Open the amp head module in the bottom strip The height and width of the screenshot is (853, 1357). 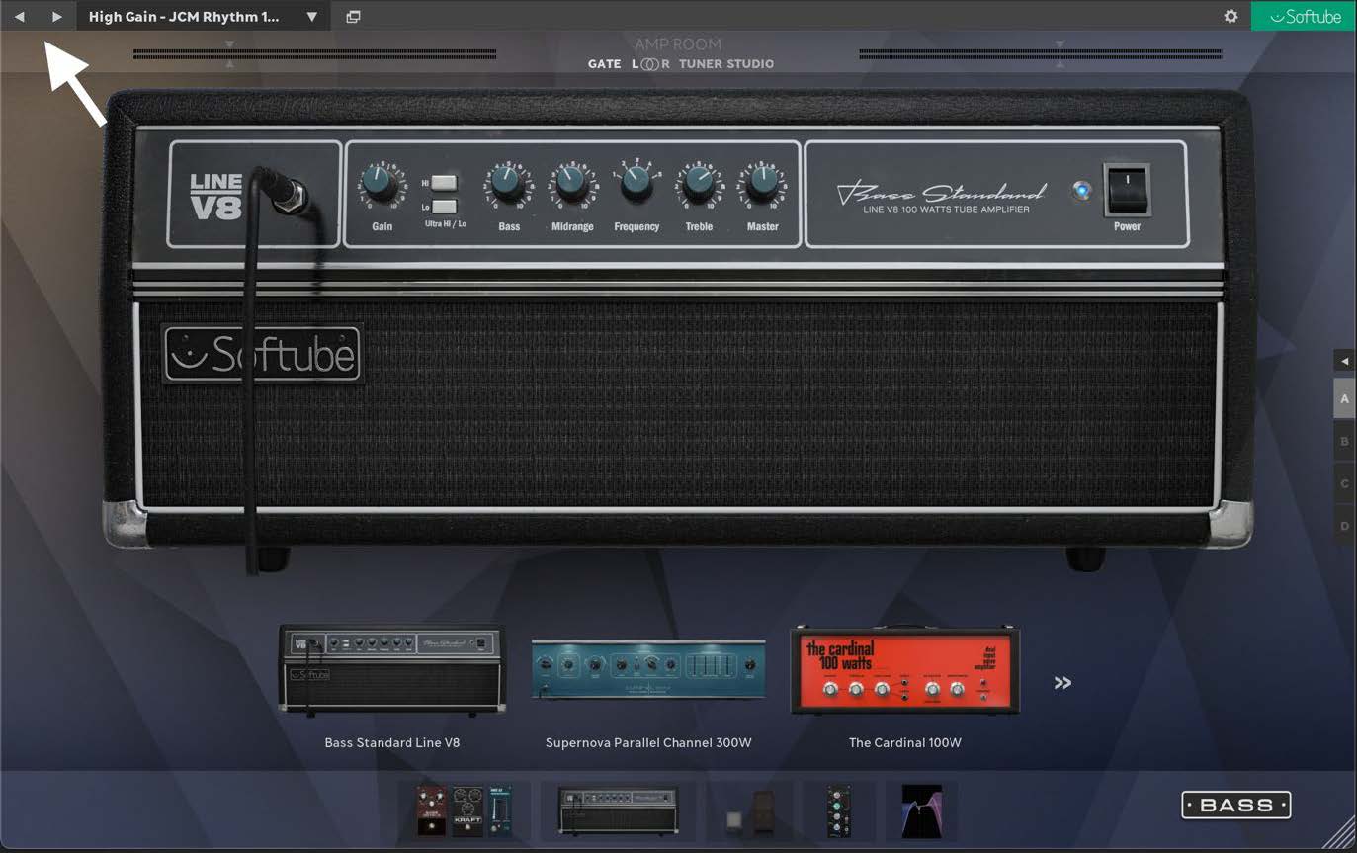618,810
